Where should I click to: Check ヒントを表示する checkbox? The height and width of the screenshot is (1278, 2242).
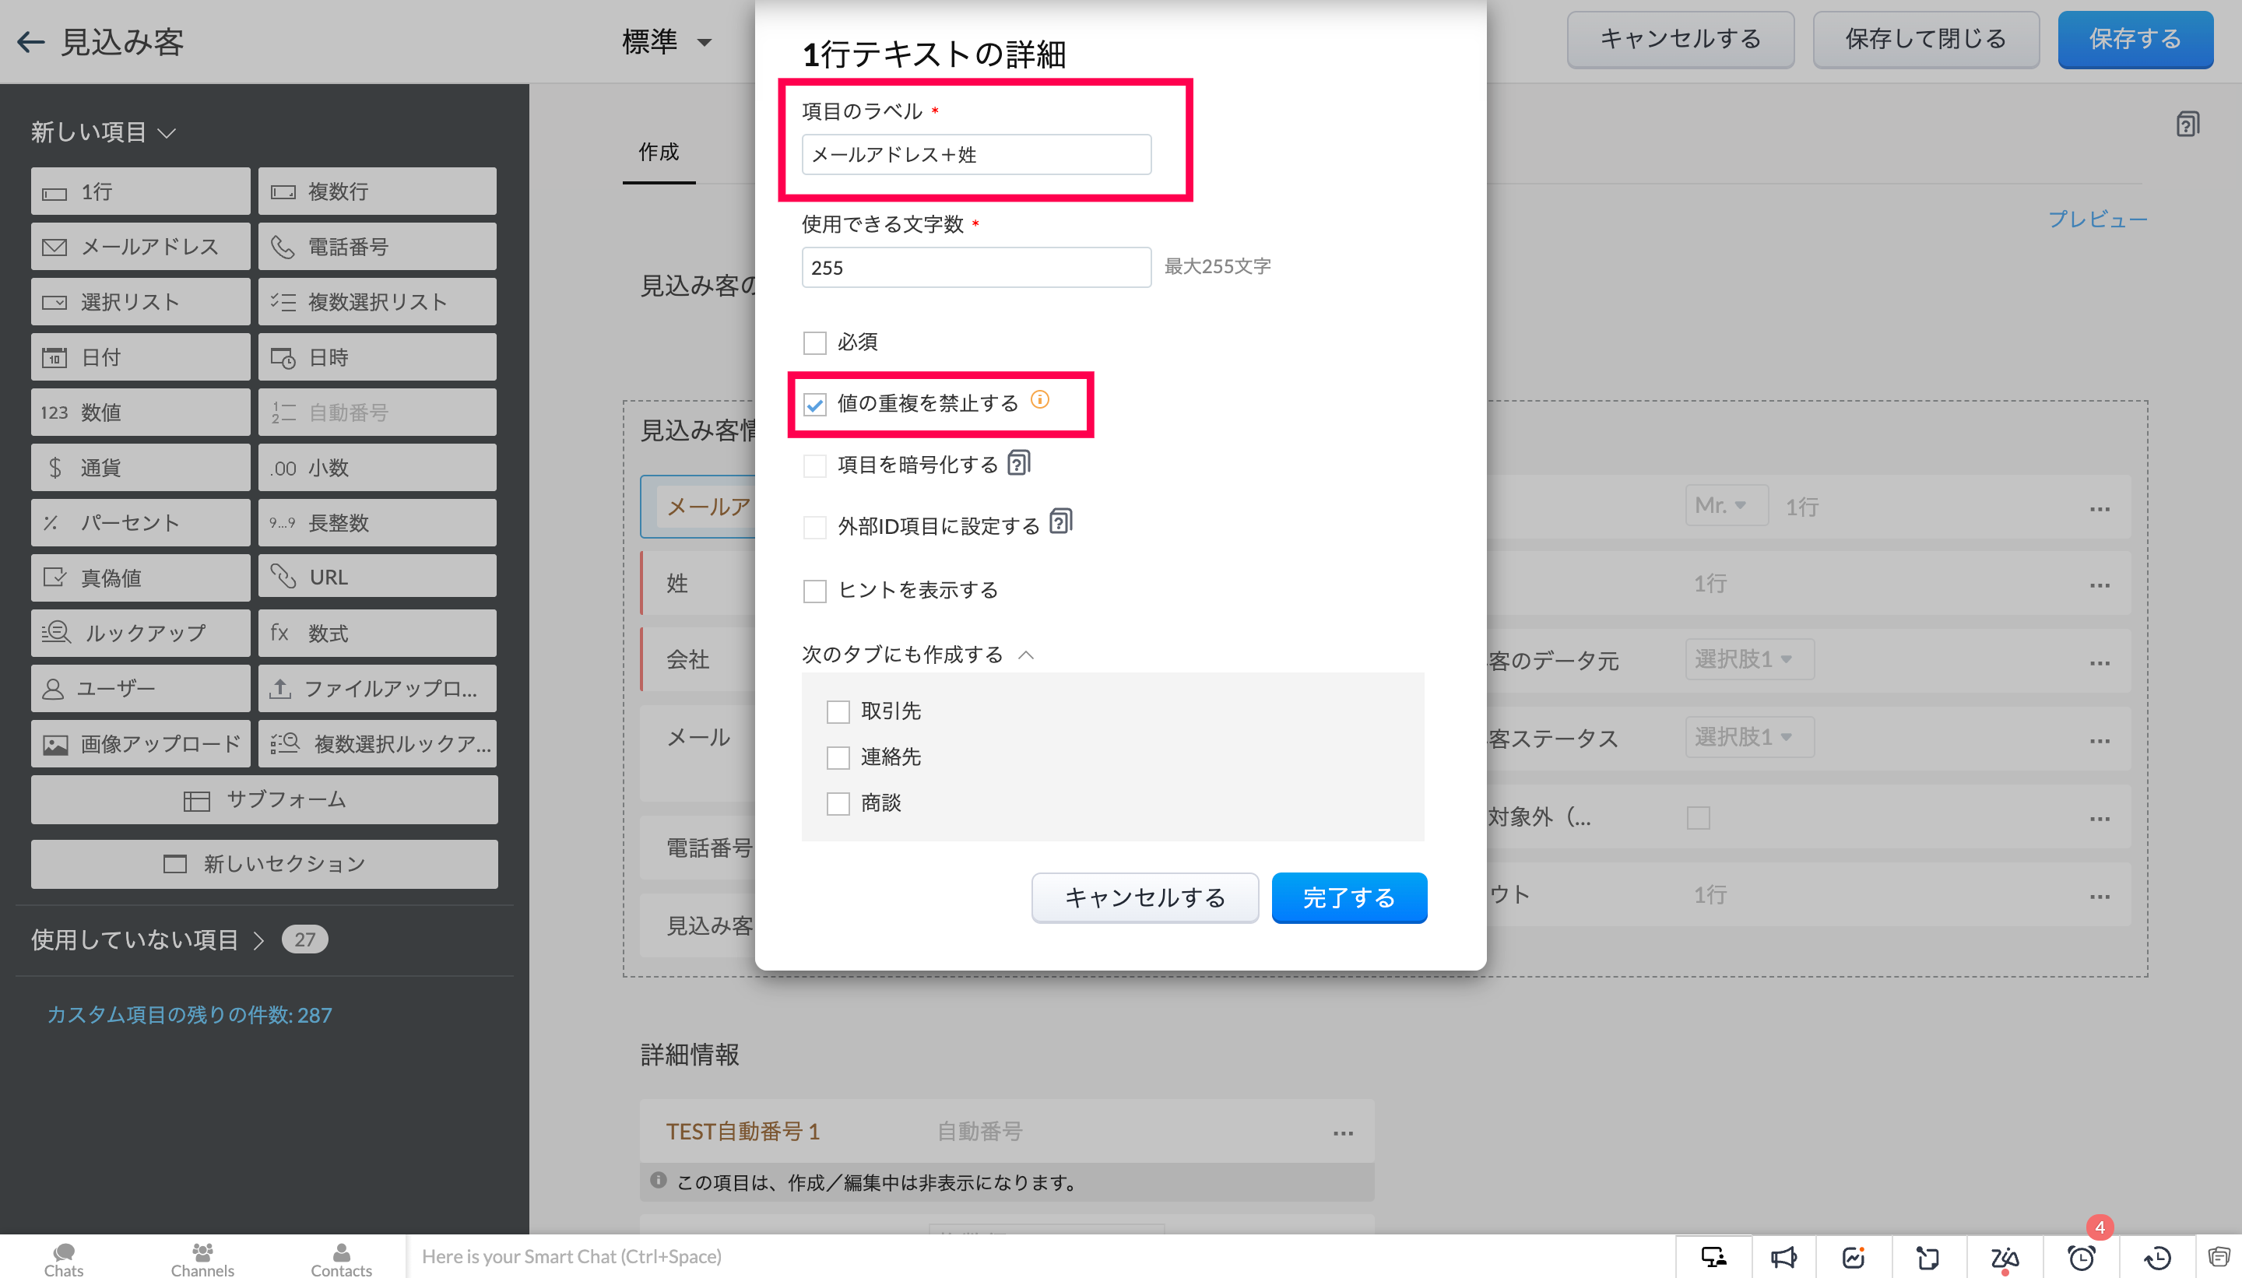814,591
